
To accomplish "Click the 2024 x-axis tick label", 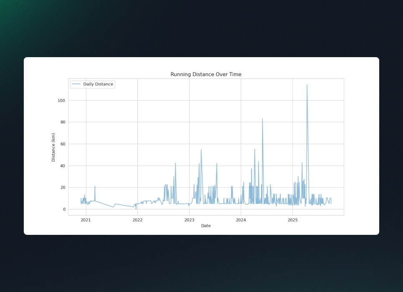I will pos(241,220).
